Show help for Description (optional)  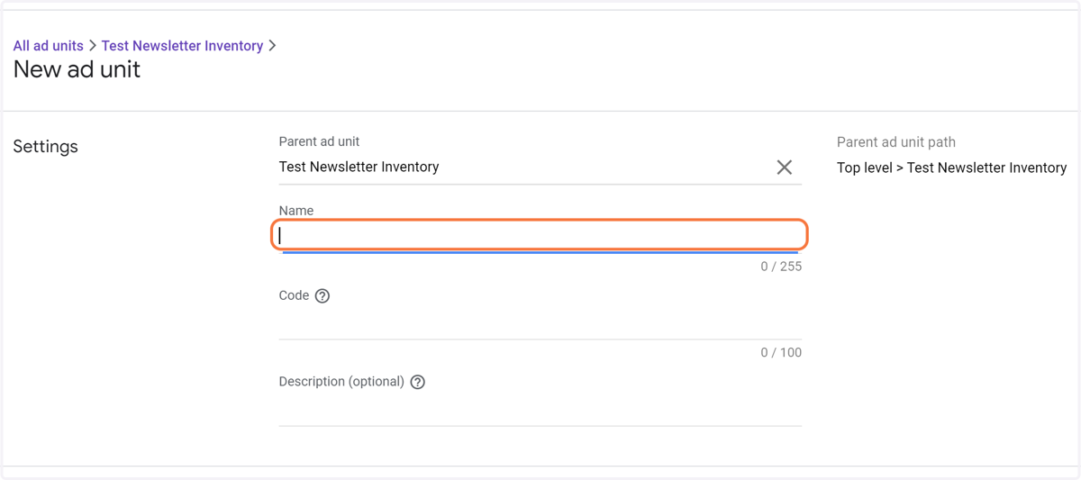(x=418, y=382)
